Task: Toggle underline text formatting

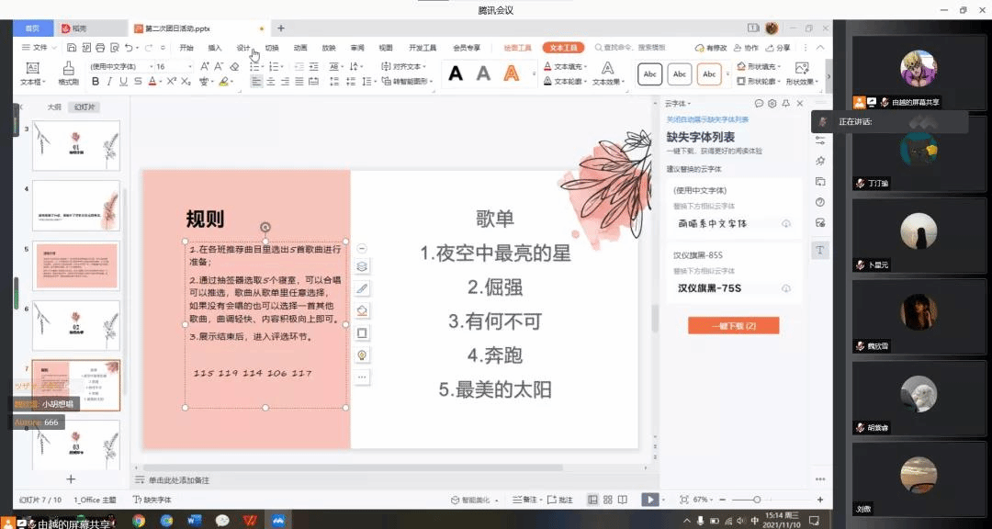Action: click(123, 82)
